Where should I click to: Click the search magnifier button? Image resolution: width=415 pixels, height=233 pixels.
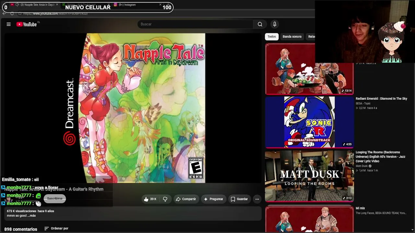260,24
